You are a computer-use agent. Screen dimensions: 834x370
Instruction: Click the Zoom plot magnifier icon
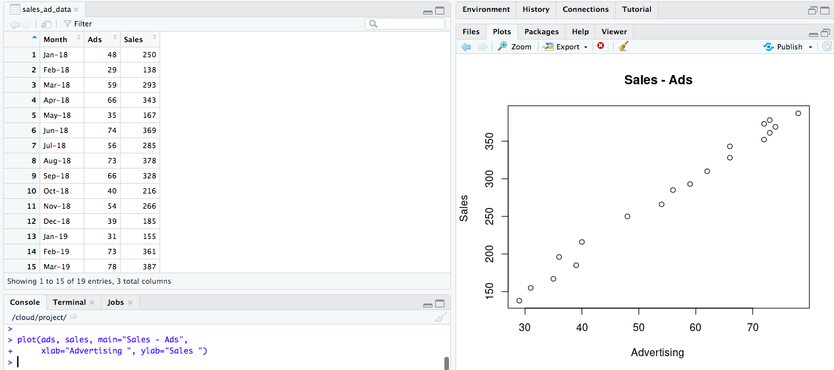(x=503, y=47)
